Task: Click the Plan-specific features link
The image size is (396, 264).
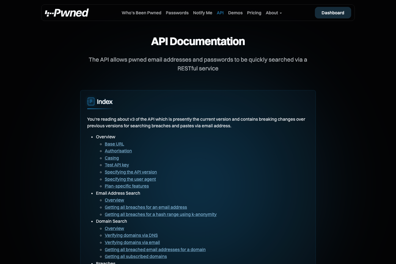Action: tap(127, 186)
